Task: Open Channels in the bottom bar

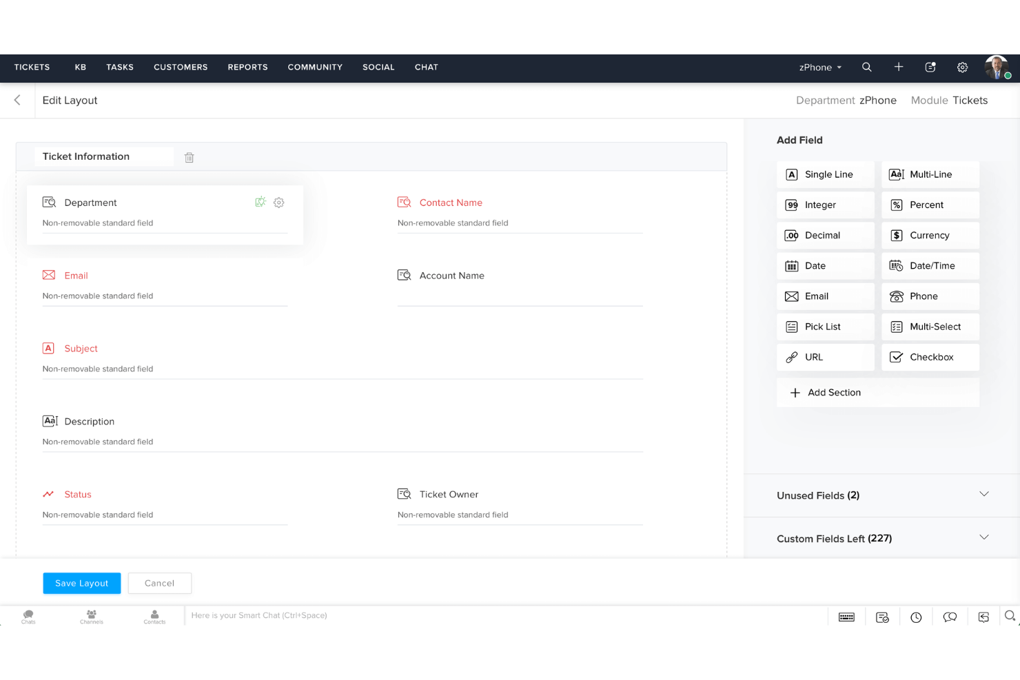Action: (x=92, y=617)
